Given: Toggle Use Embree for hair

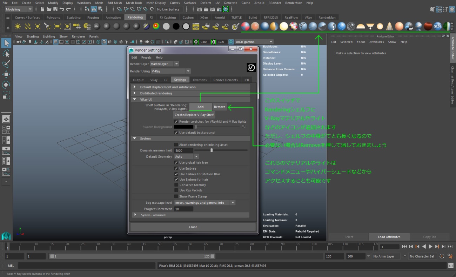Looking at the screenshot, I should tap(176, 180).
